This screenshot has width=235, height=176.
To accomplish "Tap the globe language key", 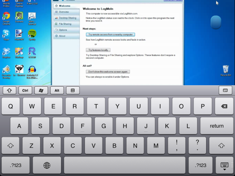I will 47,165.
